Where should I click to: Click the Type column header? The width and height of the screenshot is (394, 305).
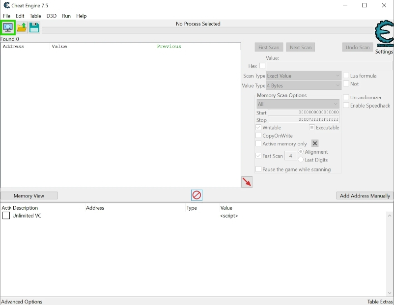click(x=202, y=208)
